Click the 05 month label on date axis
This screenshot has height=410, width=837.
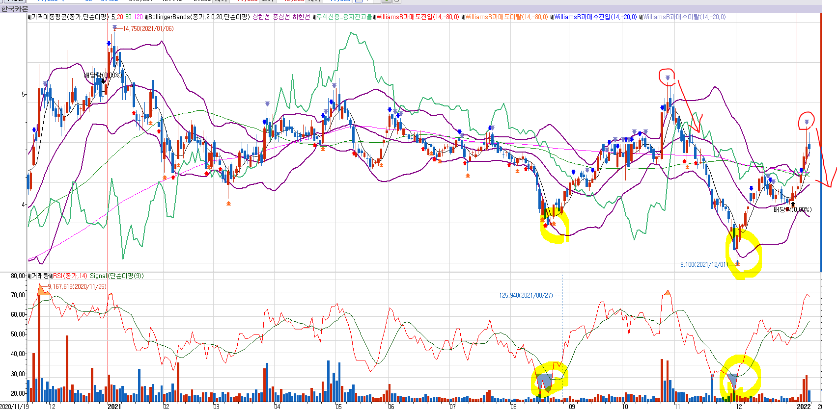tap(338, 406)
